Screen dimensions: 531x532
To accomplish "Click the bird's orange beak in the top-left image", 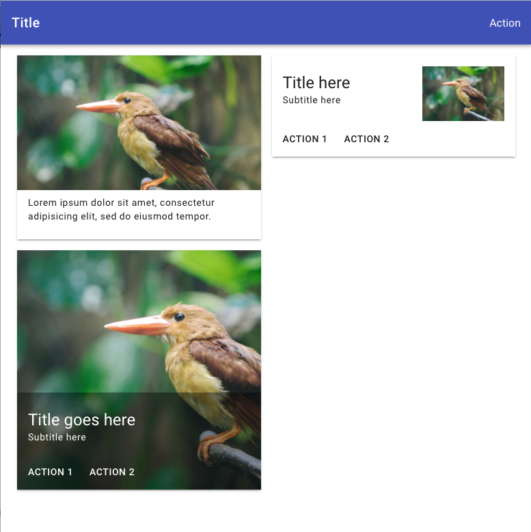I will (98, 106).
